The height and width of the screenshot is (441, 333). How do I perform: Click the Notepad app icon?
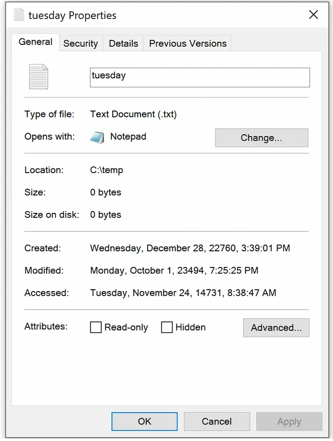point(97,137)
